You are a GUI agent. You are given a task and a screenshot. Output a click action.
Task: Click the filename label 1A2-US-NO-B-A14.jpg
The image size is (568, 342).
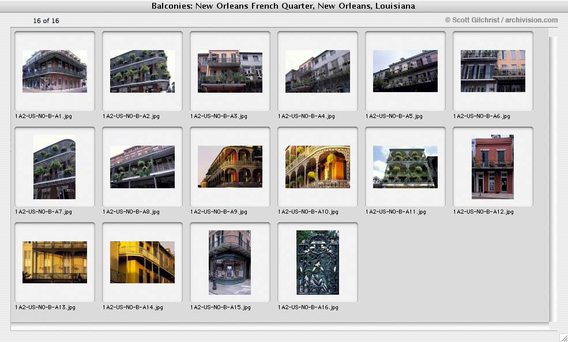pos(133,307)
